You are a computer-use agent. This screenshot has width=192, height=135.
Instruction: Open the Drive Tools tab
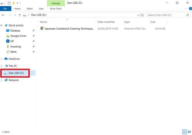coord(56,9)
